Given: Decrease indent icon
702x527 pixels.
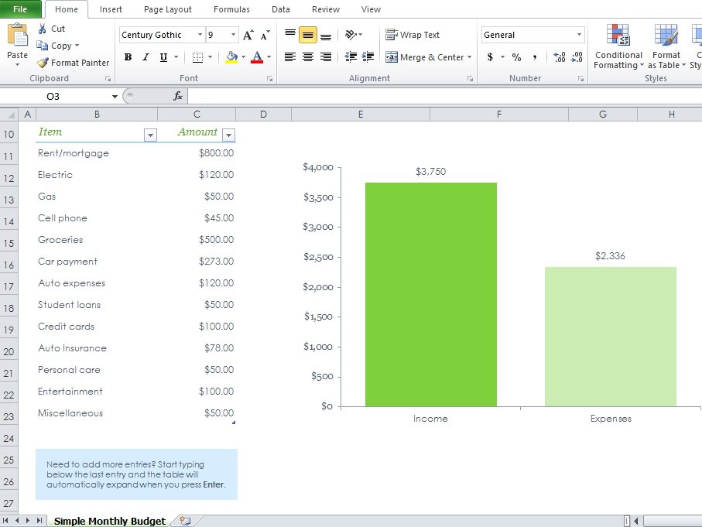Looking at the screenshot, I should click(x=351, y=56).
